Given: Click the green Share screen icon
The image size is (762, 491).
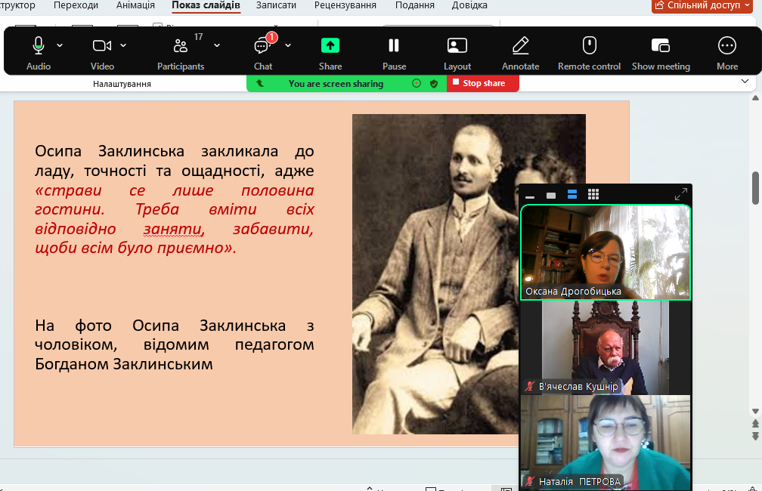Looking at the screenshot, I should tap(330, 45).
